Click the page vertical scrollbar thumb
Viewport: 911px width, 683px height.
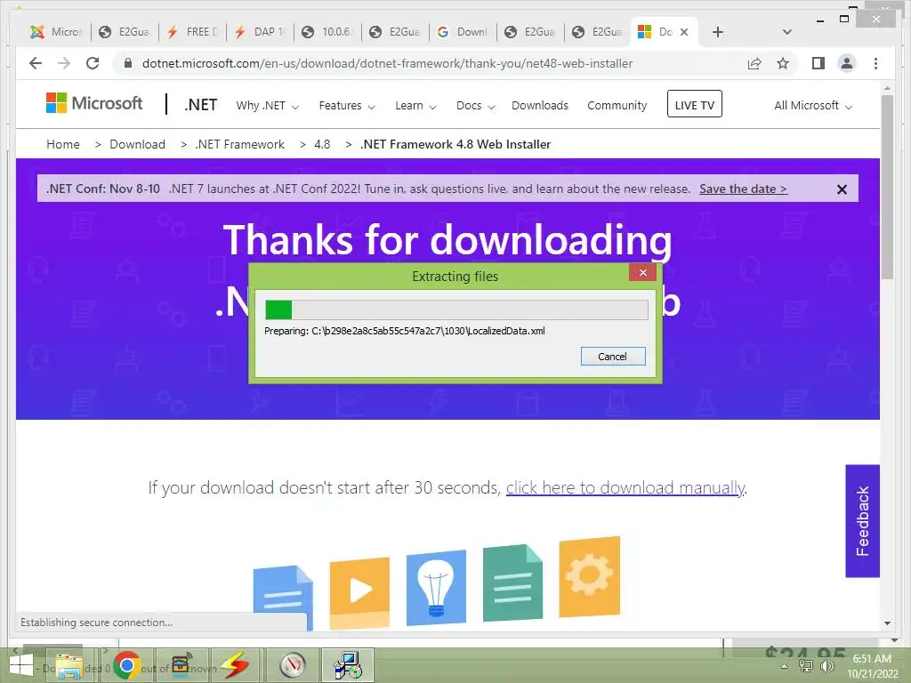(887, 187)
